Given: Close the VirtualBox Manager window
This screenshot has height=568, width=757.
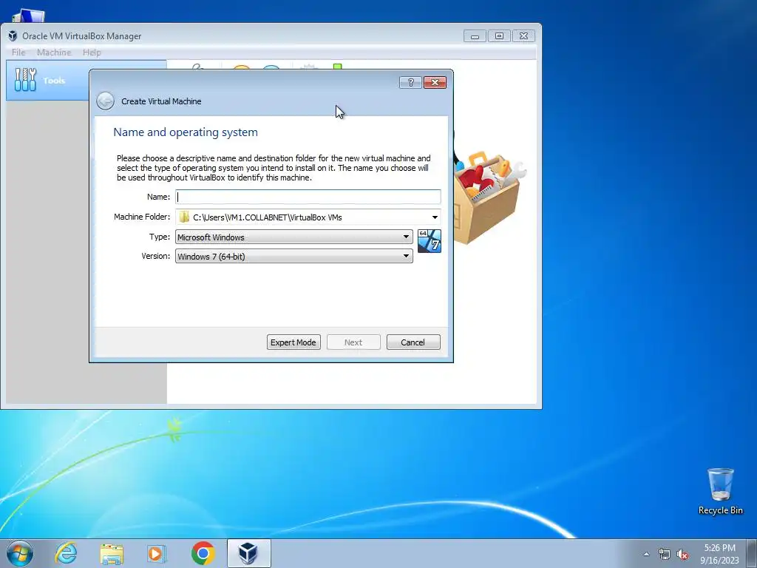Looking at the screenshot, I should [x=524, y=36].
